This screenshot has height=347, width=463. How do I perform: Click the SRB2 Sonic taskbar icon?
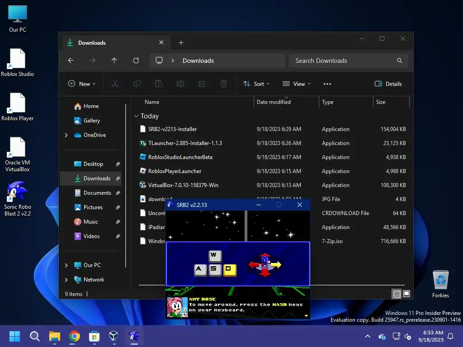(x=134, y=336)
